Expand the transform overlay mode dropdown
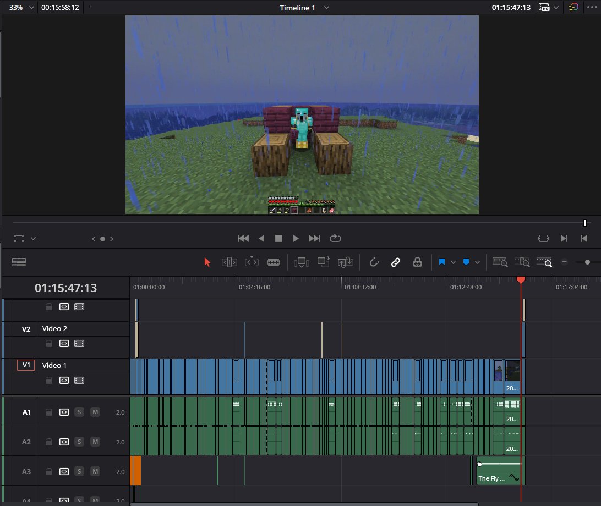This screenshot has height=506, width=601. [x=34, y=239]
